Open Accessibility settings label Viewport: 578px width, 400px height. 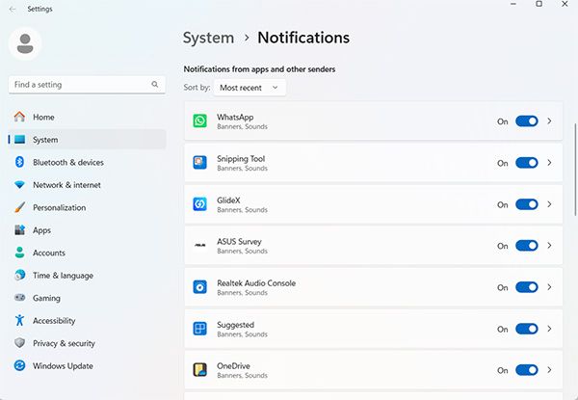54,321
